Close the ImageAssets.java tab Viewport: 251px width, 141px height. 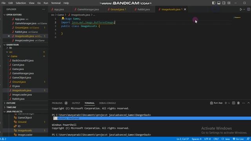pyautogui.click(x=185, y=9)
